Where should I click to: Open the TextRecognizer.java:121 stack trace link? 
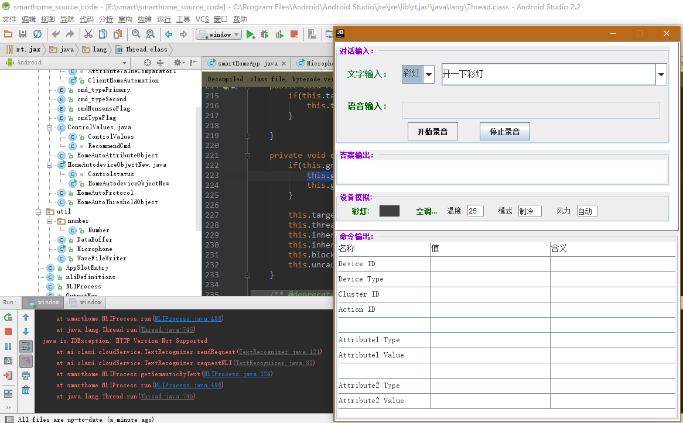pyautogui.click(x=279, y=352)
